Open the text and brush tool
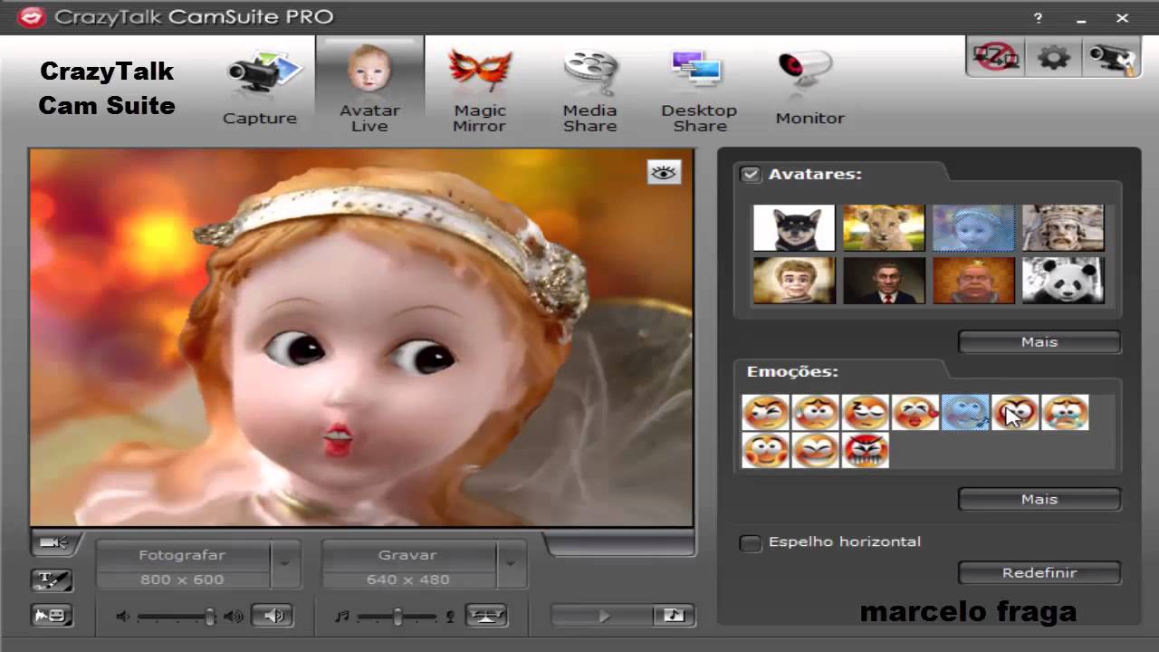The image size is (1159, 652). pos(52,580)
